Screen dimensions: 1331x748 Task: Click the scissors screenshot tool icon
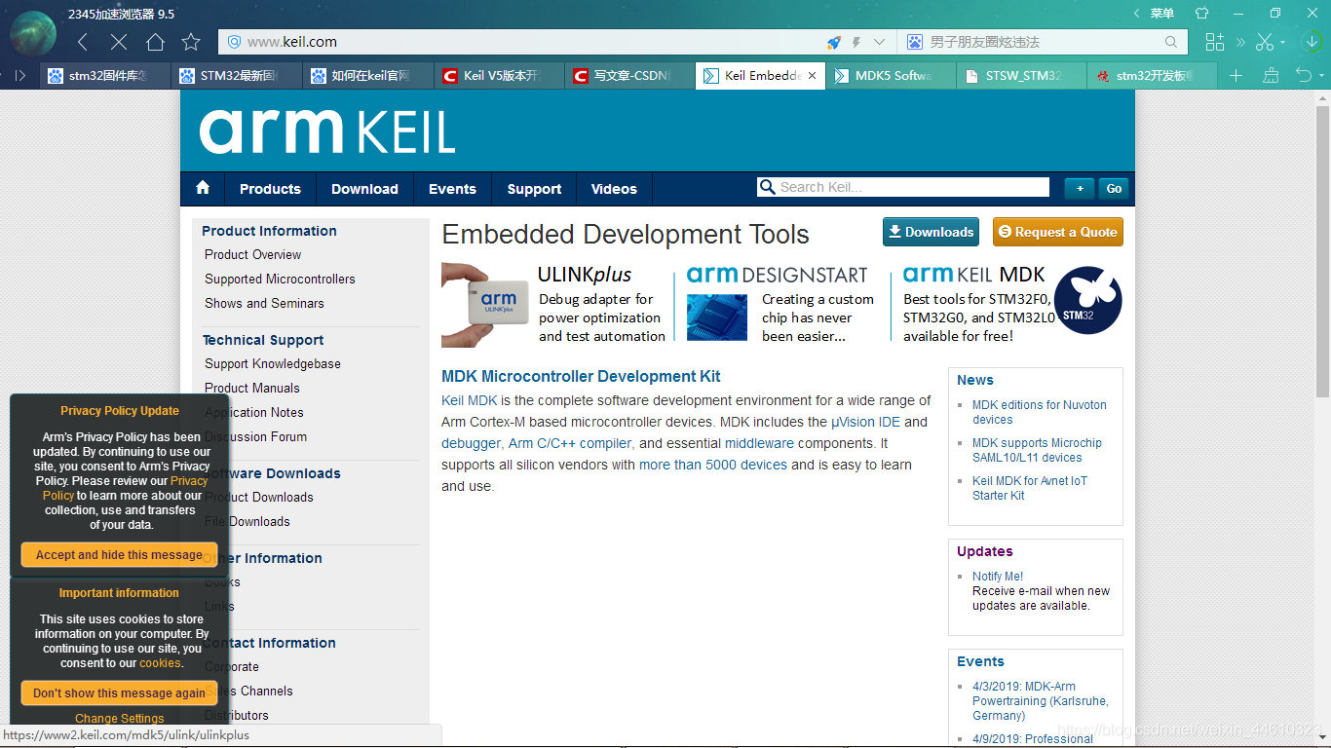point(1265,42)
